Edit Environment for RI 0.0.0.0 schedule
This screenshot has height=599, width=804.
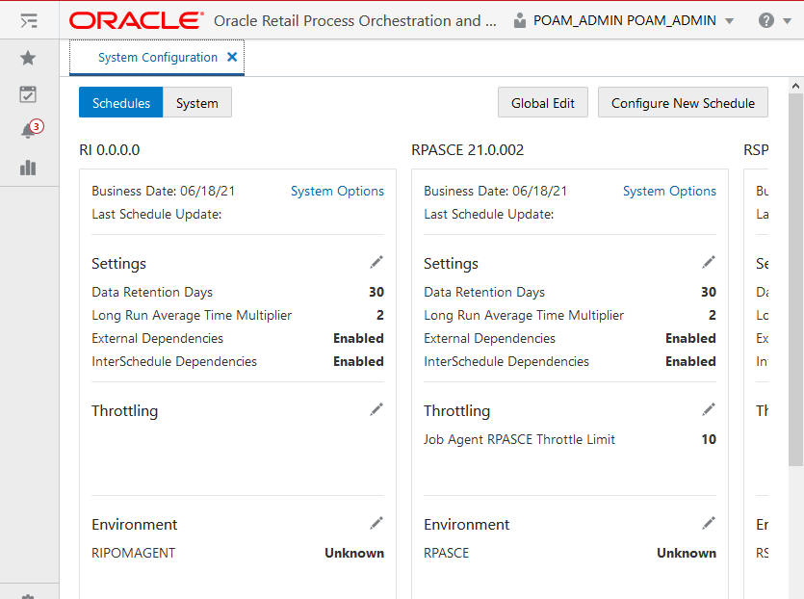(376, 524)
